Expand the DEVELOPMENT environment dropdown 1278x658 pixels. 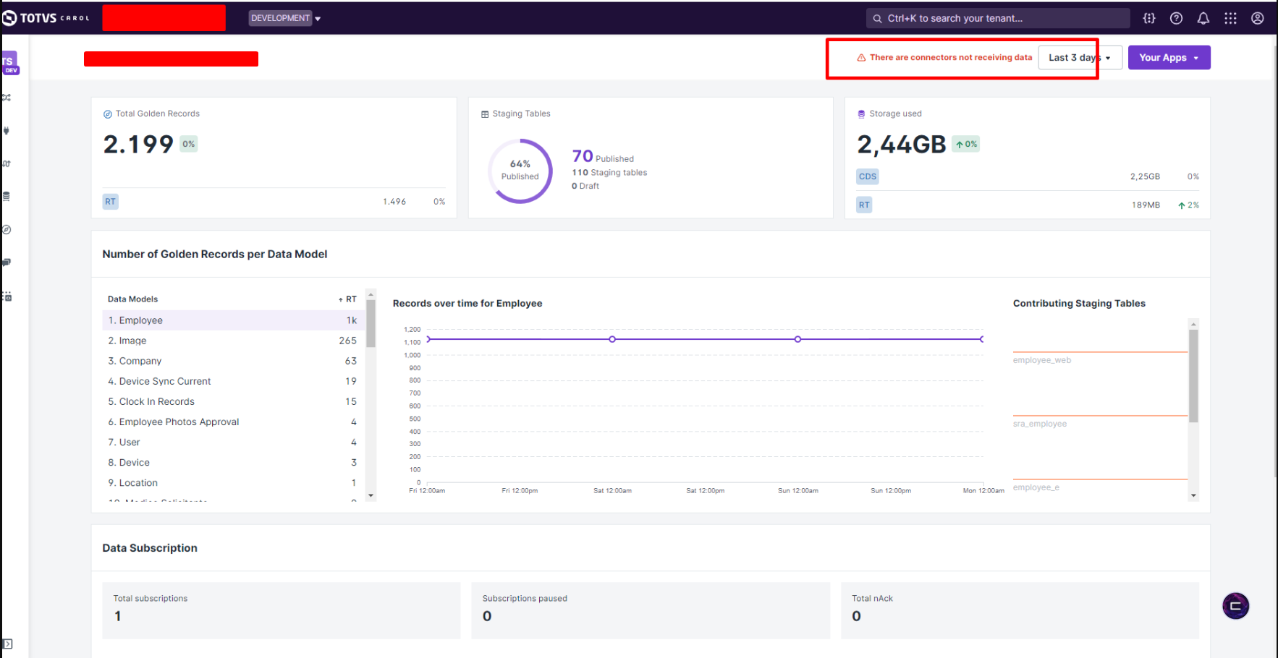[x=284, y=18]
